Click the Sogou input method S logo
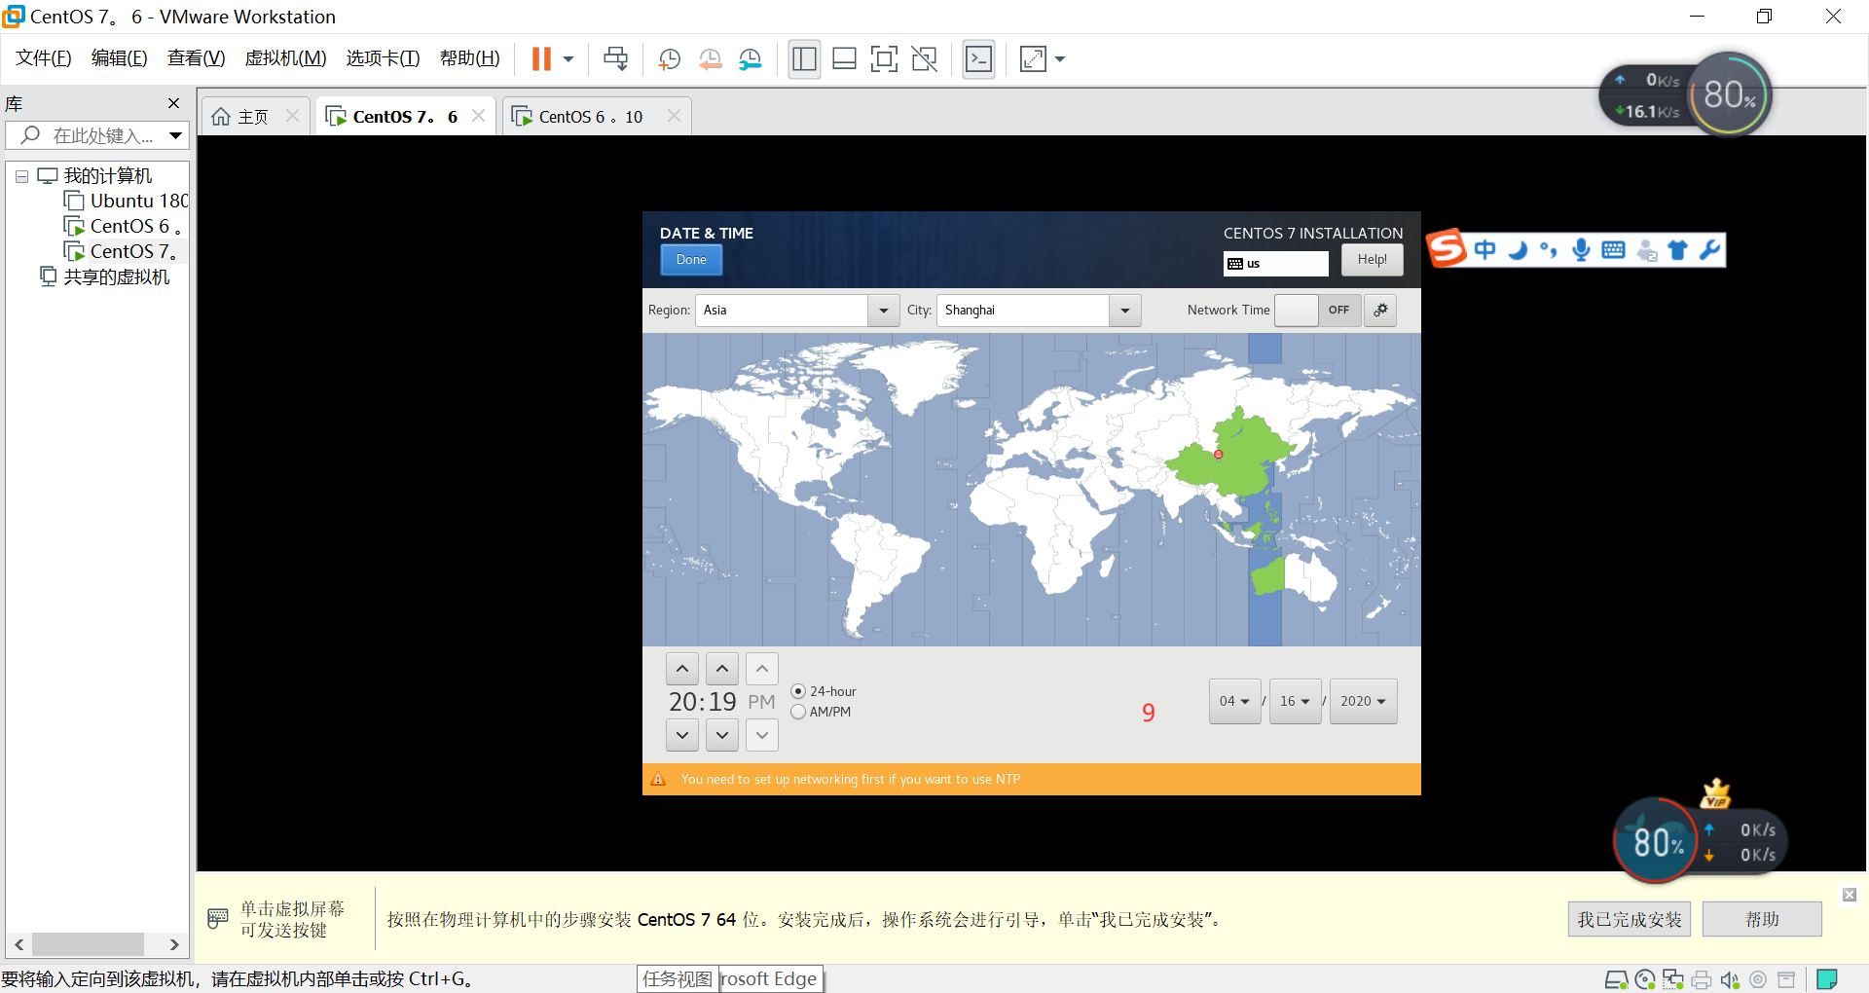Image resolution: width=1869 pixels, height=993 pixels. [x=1447, y=249]
